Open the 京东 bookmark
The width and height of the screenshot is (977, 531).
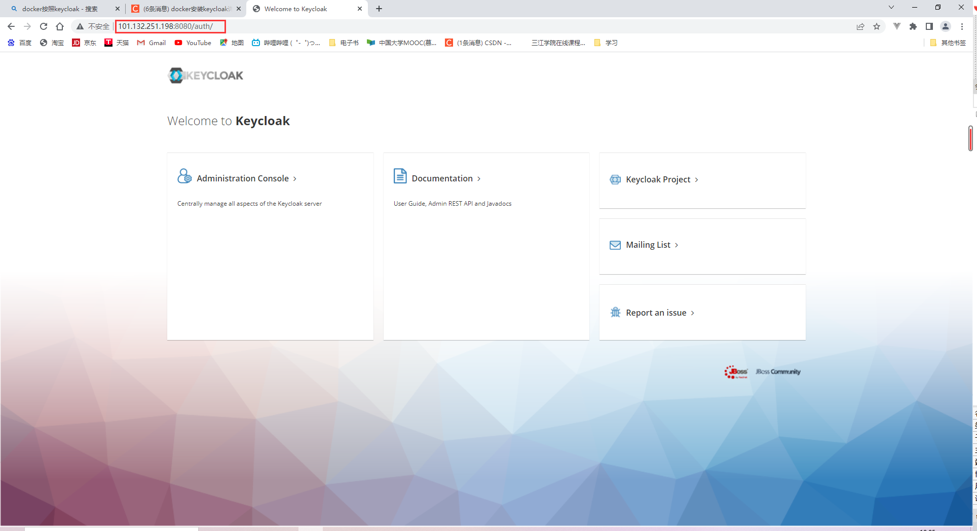tap(84, 43)
